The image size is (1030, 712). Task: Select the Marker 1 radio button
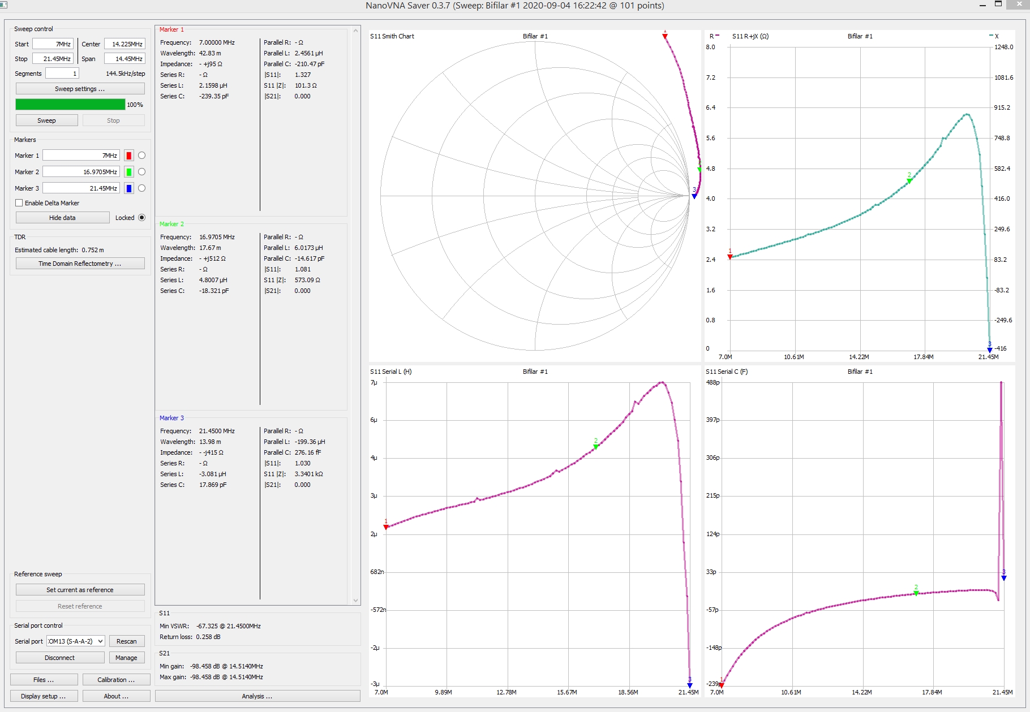[x=142, y=156]
